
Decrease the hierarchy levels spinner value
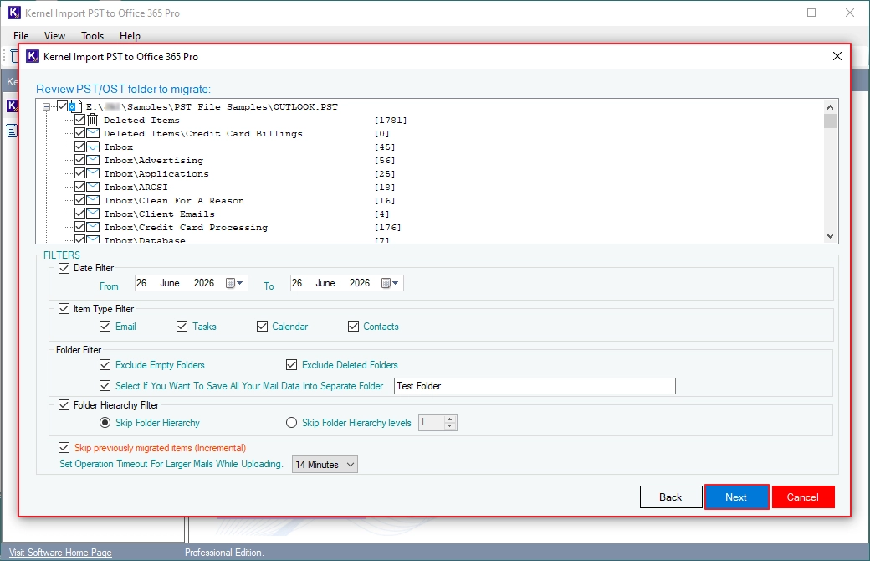[x=451, y=426]
